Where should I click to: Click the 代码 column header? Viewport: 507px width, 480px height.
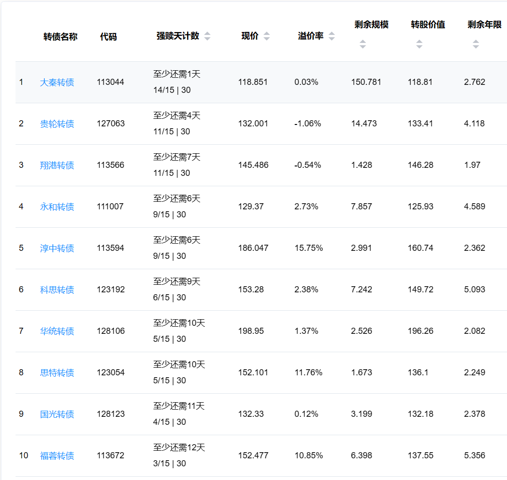pos(108,37)
